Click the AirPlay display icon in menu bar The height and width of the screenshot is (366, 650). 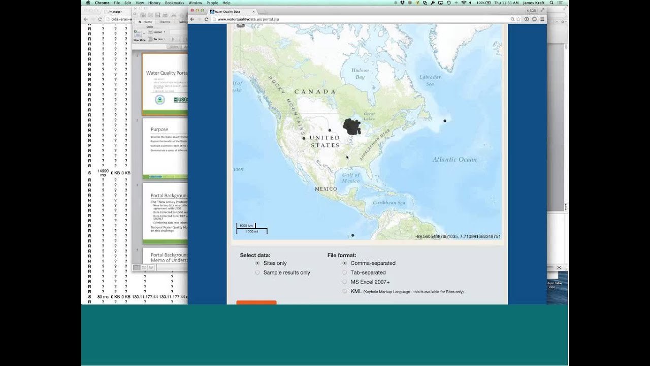tap(441, 3)
